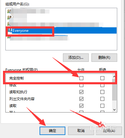Click the 取消 button
125x138 pixels.
pyautogui.click(x=81, y=131)
